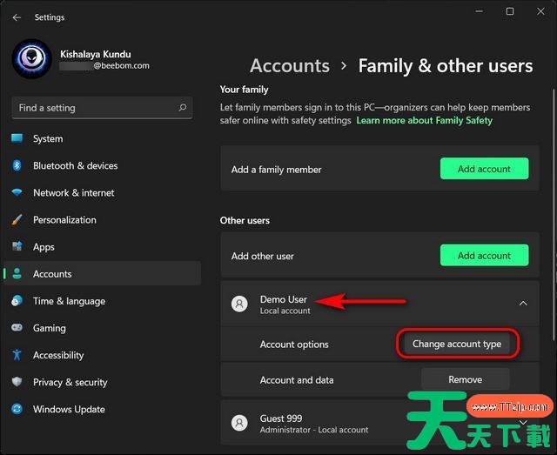Select the Accessibility figure icon
The height and width of the screenshot is (455, 557).
pos(17,355)
